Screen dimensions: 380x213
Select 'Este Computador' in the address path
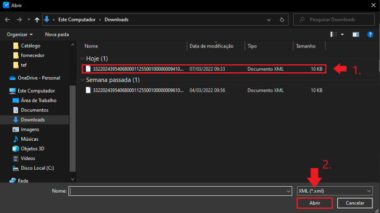77,20
